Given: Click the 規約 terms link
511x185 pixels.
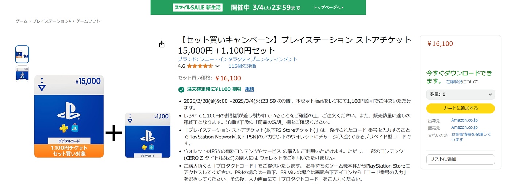Looking at the screenshot, I should pos(249,89).
